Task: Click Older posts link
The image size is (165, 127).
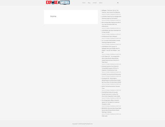Action: [x=105, y=116]
